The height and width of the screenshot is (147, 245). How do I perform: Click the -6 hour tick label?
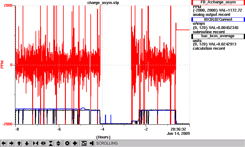tap(58, 129)
